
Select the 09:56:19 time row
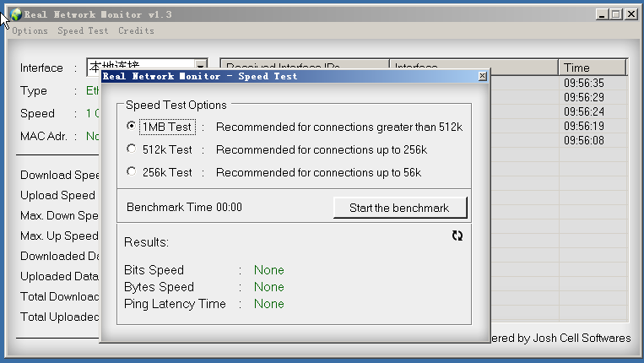click(x=583, y=126)
